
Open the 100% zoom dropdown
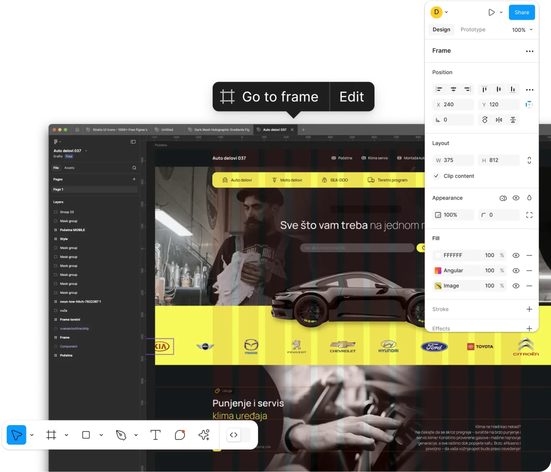point(522,30)
